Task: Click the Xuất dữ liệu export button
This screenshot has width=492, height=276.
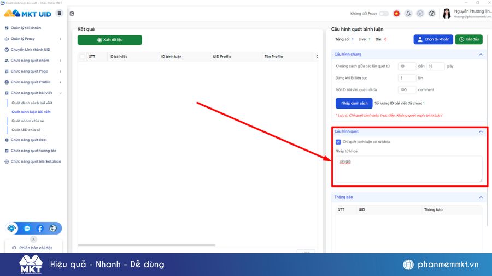Action: 110,40
